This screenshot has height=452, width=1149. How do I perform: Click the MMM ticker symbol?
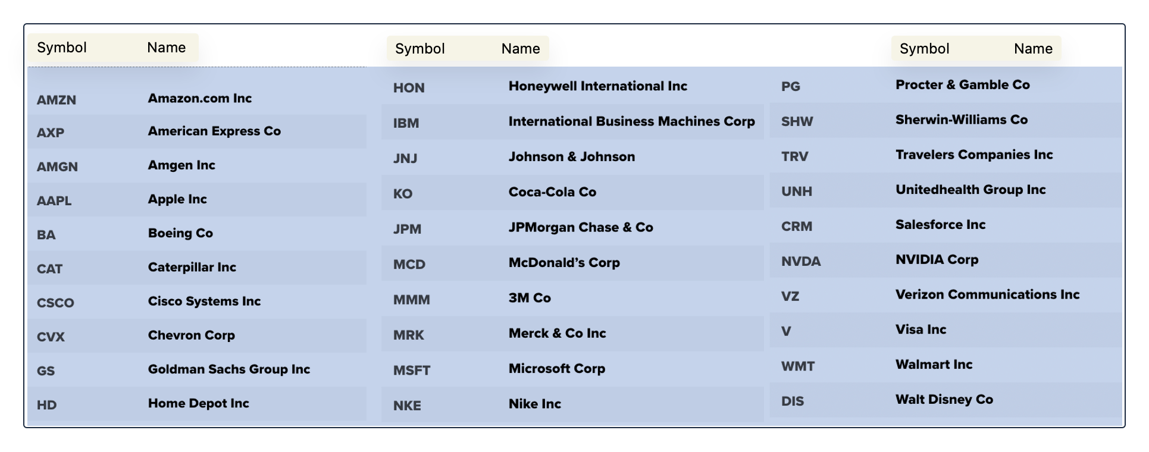coord(412,300)
